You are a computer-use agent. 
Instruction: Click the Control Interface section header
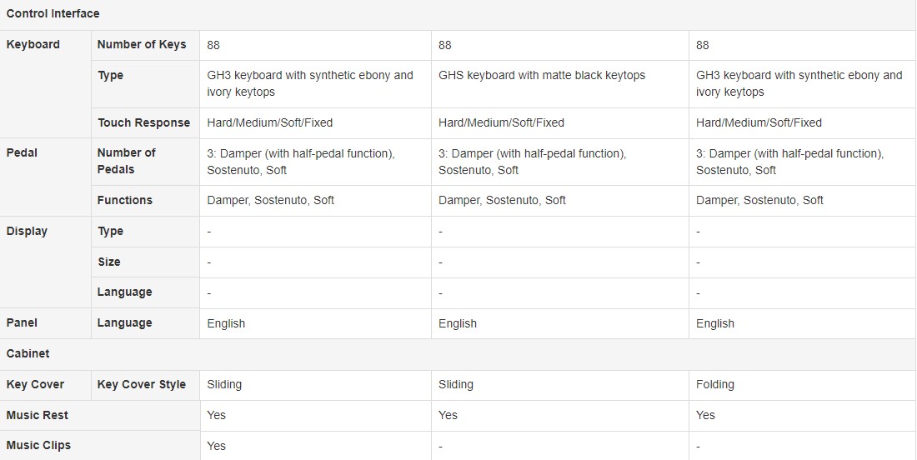point(53,12)
